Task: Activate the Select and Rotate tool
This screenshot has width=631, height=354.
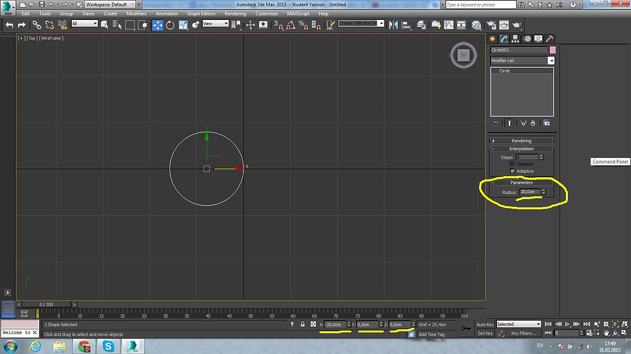Action: pyautogui.click(x=170, y=25)
